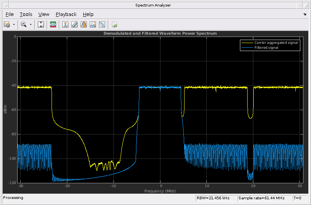
Task: Click the Sample rate status field
Action: [264, 198]
